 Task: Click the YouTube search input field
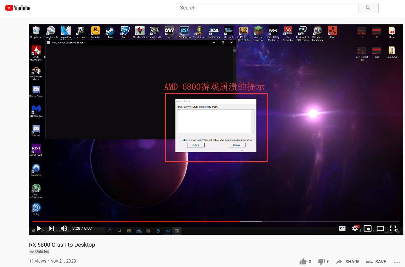coord(267,8)
